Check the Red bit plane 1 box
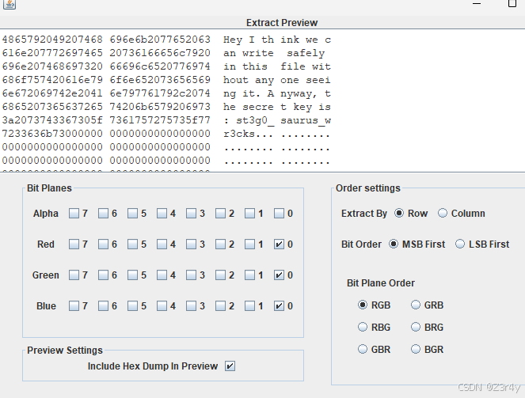Screen dimensions: 525x398 click(x=249, y=244)
